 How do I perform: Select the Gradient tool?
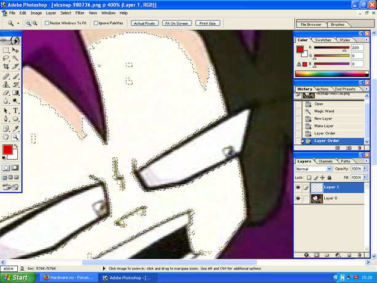point(15,93)
